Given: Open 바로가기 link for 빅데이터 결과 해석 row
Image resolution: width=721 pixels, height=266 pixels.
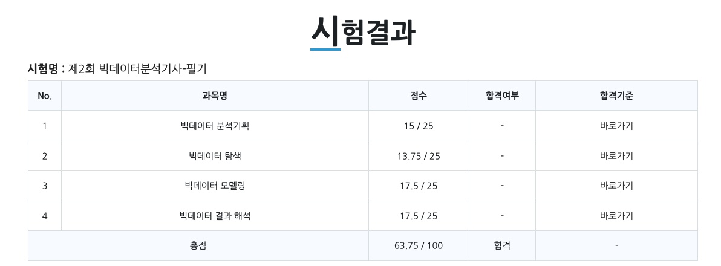Looking at the screenshot, I should tap(616, 216).
